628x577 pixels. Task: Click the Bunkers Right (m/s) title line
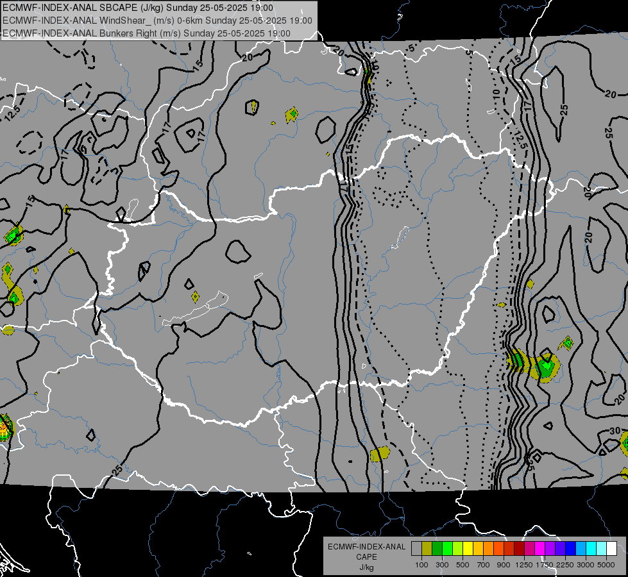click(x=147, y=33)
